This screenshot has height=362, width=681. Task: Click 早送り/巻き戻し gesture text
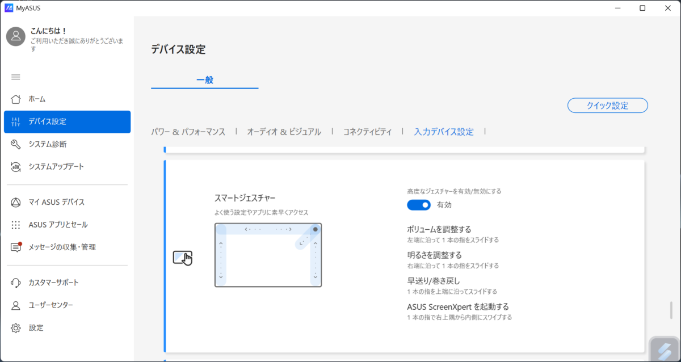pyautogui.click(x=433, y=281)
